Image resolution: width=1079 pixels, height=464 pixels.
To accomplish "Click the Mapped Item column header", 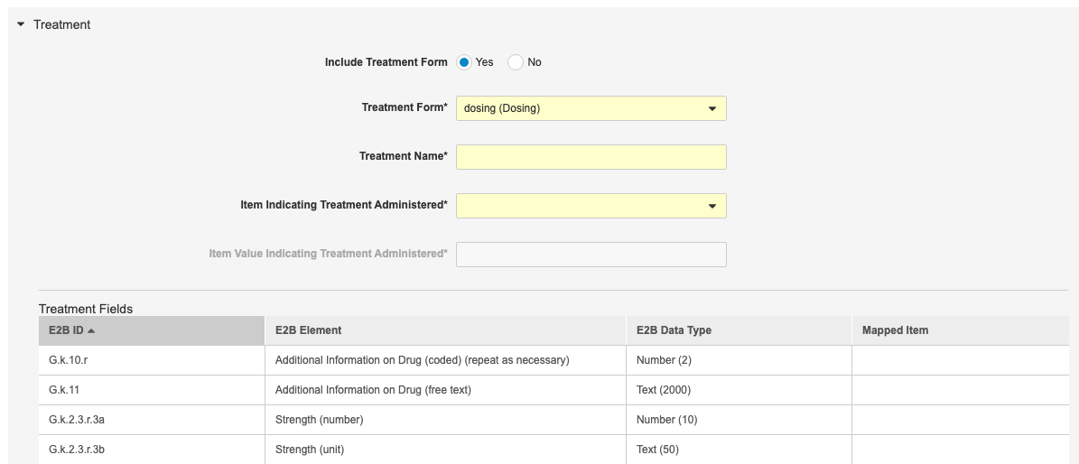I will coord(895,330).
